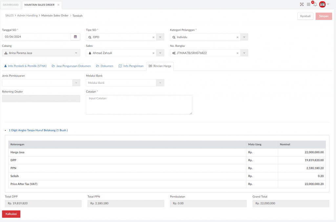Click the Admin Handling breadcrumb
Viewport: 336px width, 222px height.
pyautogui.click(x=28, y=16)
